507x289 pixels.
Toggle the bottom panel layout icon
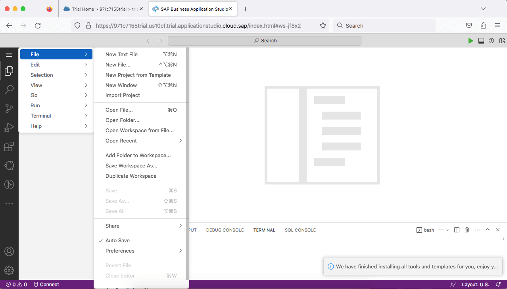coord(481,41)
